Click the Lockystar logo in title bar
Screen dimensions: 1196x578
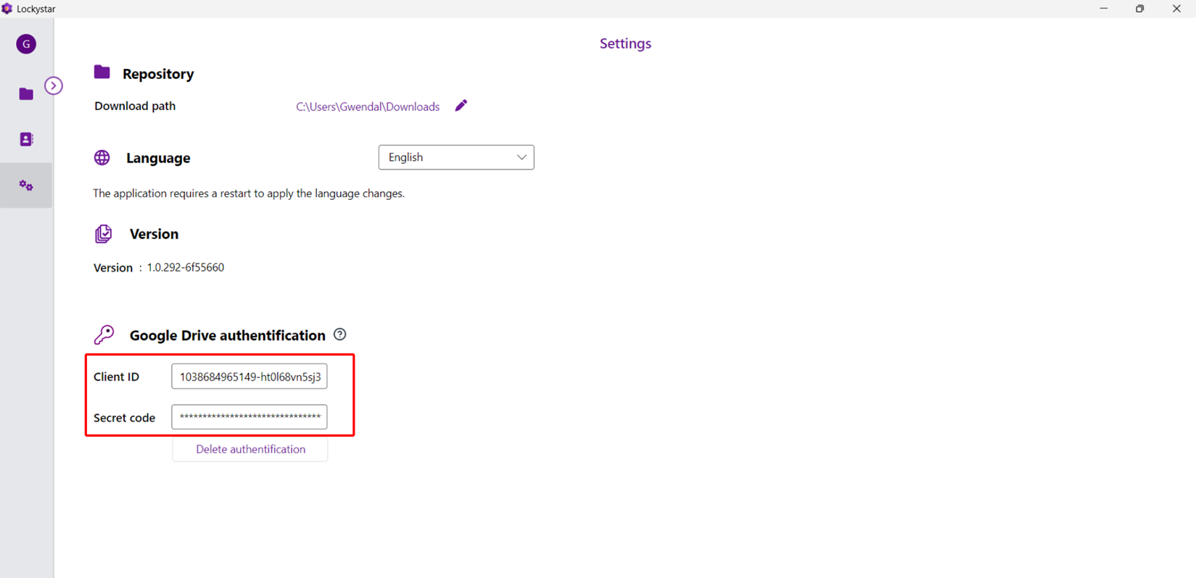pos(7,9)
